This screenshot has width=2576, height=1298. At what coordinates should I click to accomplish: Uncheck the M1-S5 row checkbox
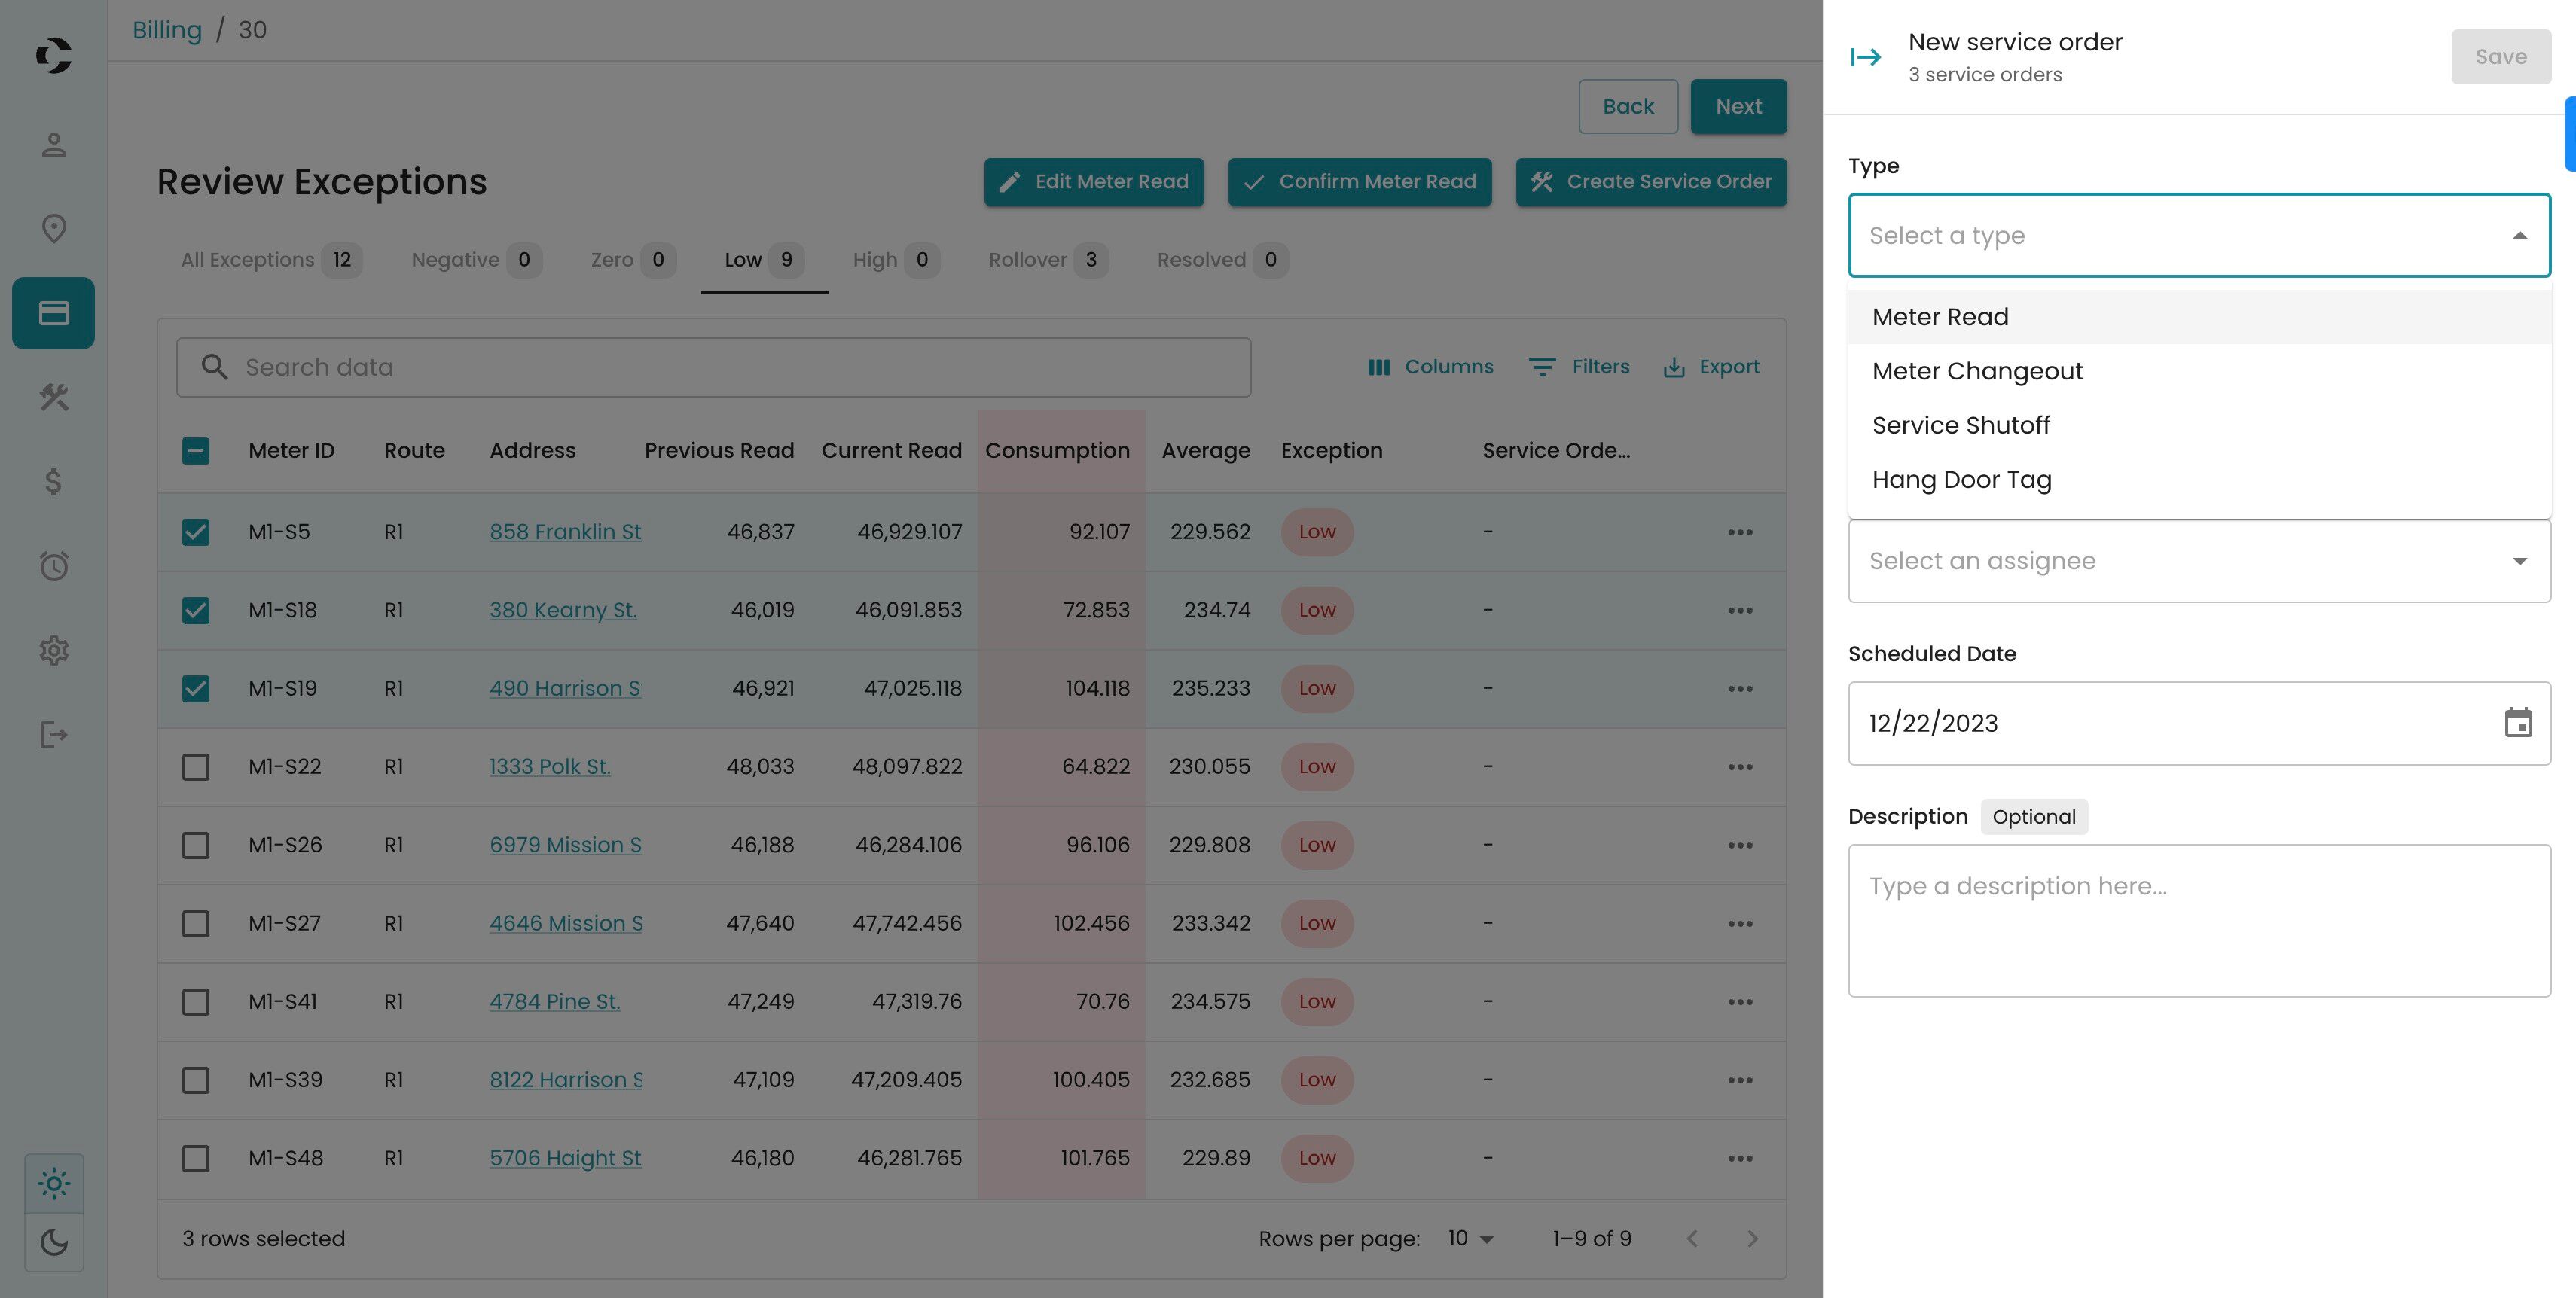196,532
